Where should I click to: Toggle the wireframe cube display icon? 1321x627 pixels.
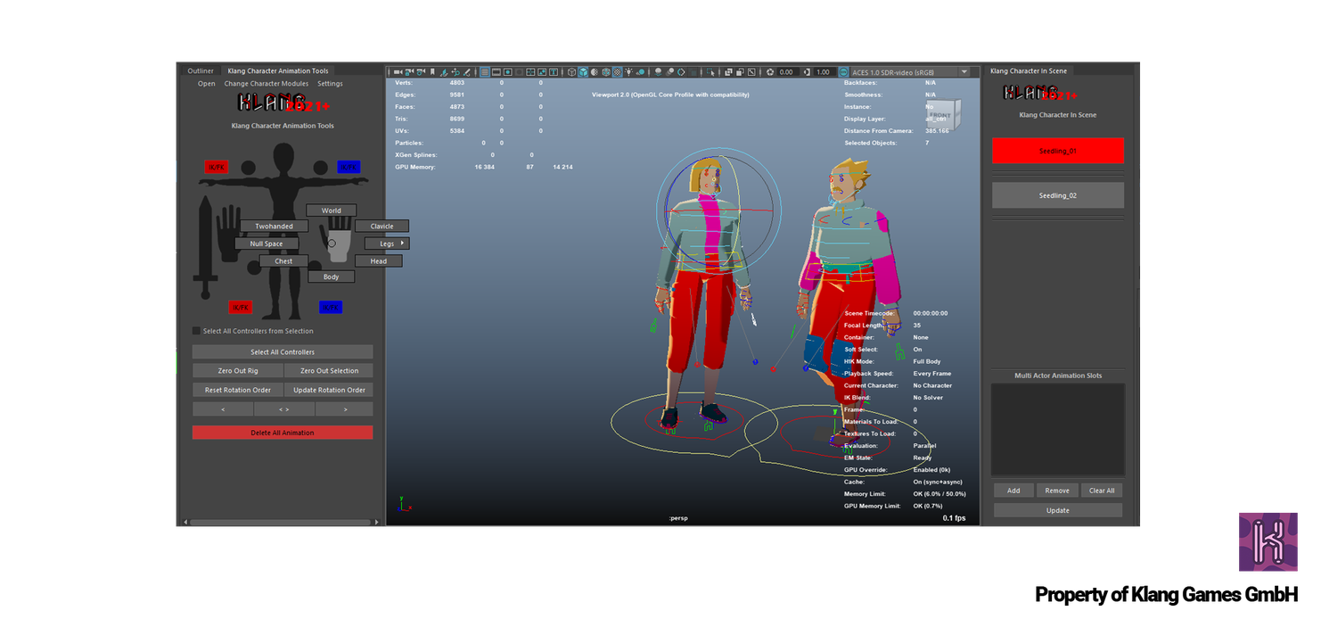click(571, 72)
